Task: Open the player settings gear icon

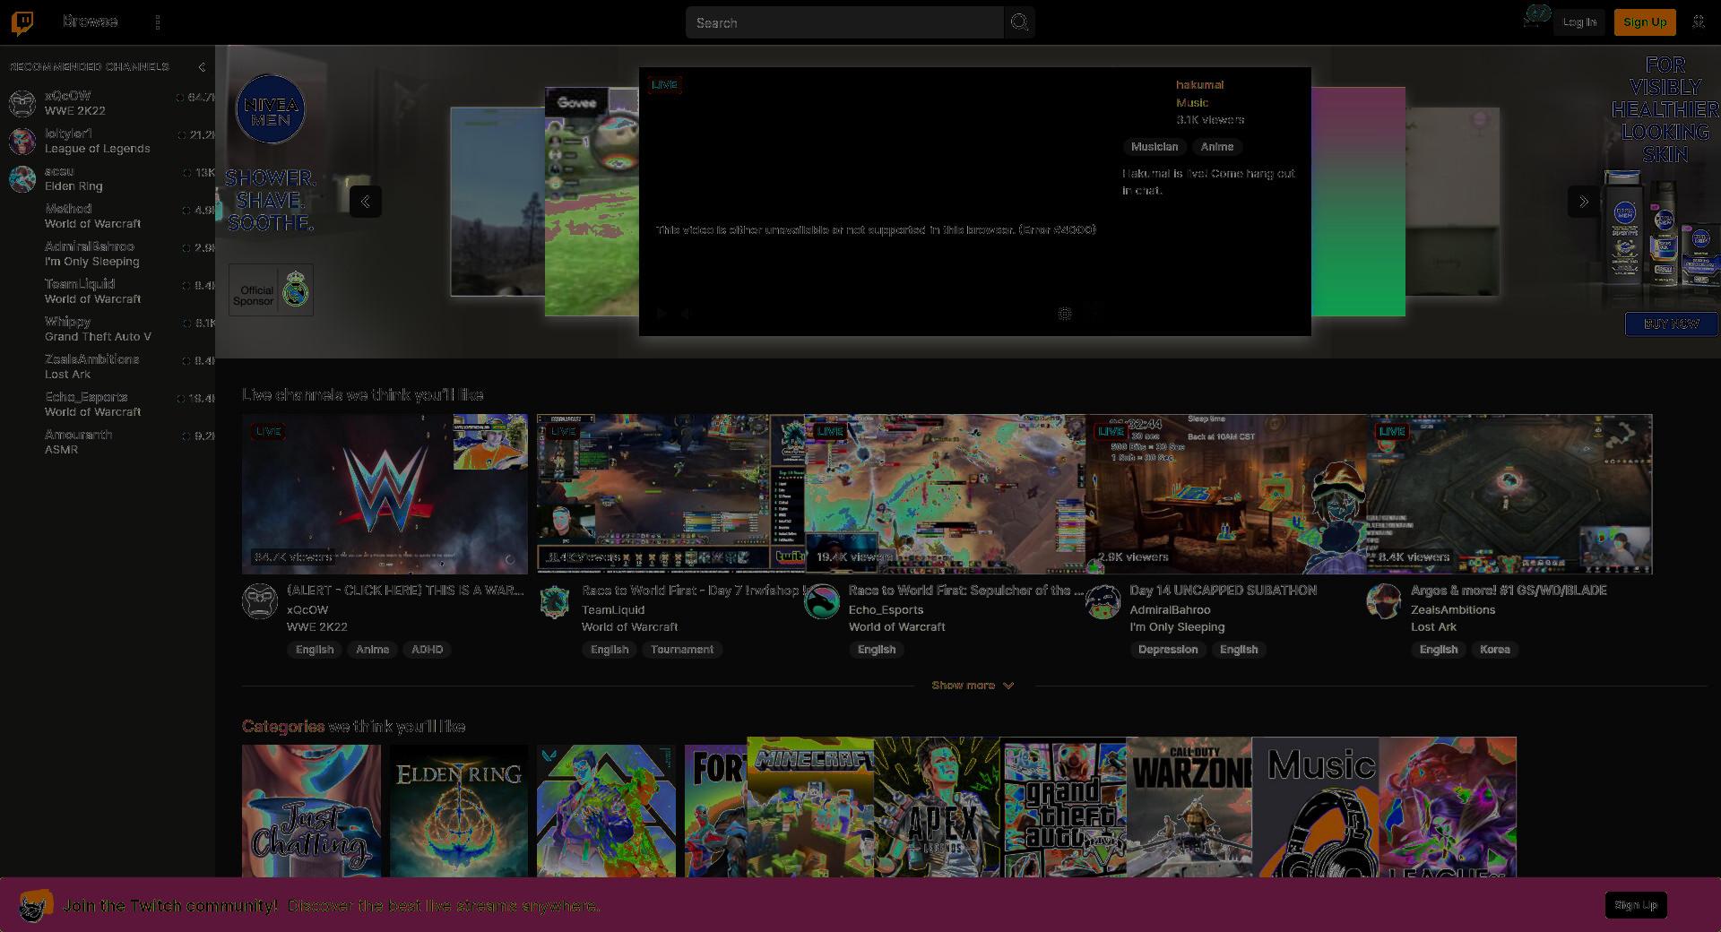Action: pyautogui.click(x=1065, y=314)
